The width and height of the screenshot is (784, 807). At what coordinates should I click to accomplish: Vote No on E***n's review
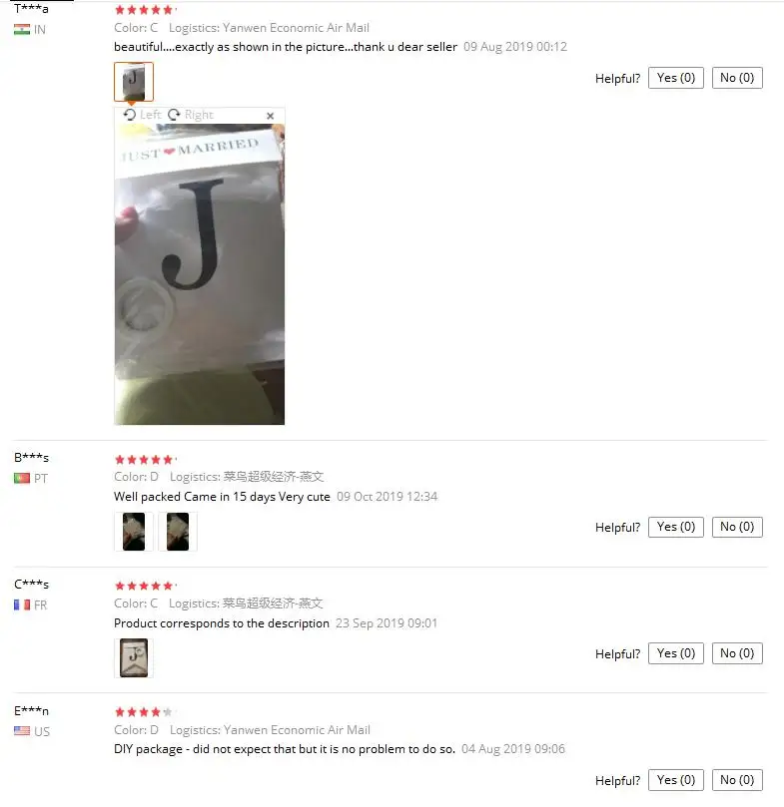[737, 780]
